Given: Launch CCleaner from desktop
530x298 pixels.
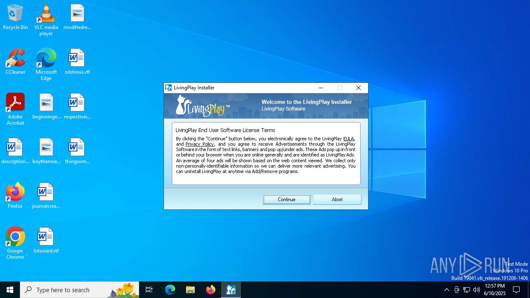Looking at the screenshot, I should click(x=15, y=62).
